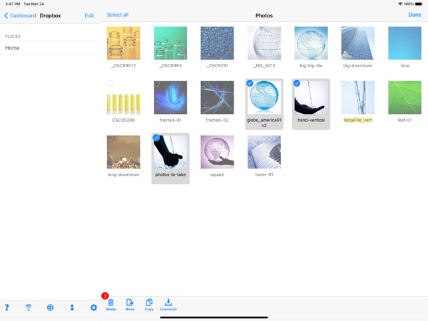Open the globe browser icon
The width and height of the screenshot is (428, 321).
click(x=50, y=308)
